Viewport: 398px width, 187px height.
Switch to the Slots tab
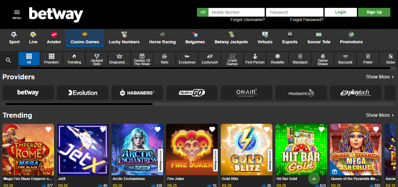pyautogui.click(x=164, y=59)
